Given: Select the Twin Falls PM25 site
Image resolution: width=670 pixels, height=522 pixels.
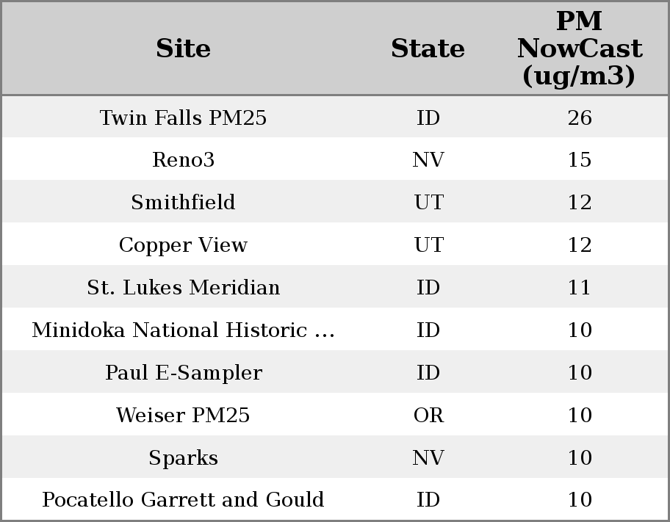Looking at the screenshot, I should [183, 117].
